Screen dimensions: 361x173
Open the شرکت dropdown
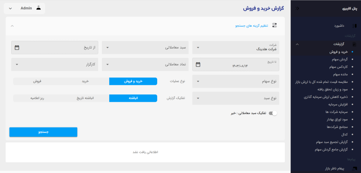tap(235, 48)
